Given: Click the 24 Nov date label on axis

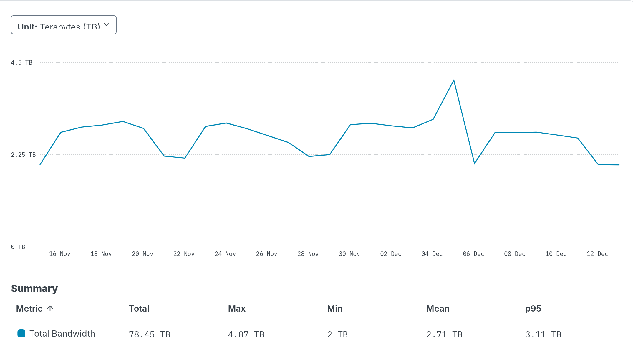Looking at the screenshot, I should [x=225, y=254].
